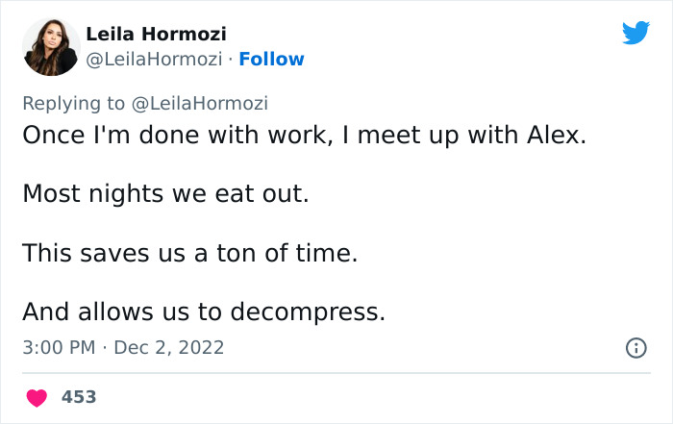Click the display name Leila Hormozi
673x424 pixels.
156,34
